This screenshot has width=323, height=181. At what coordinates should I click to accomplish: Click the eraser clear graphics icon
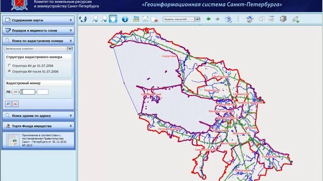point(250,19)
